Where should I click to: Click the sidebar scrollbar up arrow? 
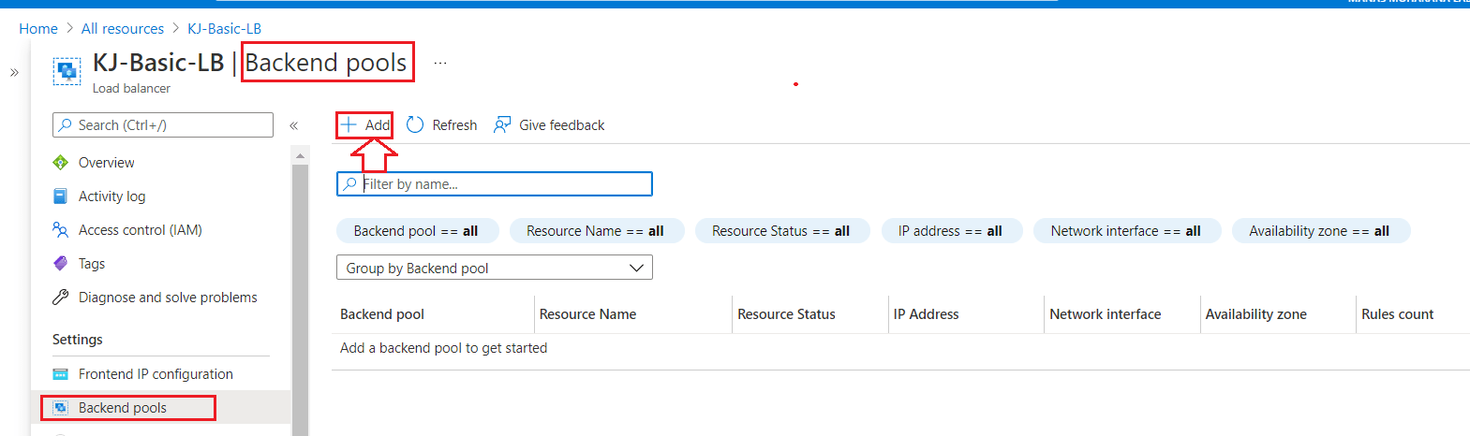(x=300, y=155)
